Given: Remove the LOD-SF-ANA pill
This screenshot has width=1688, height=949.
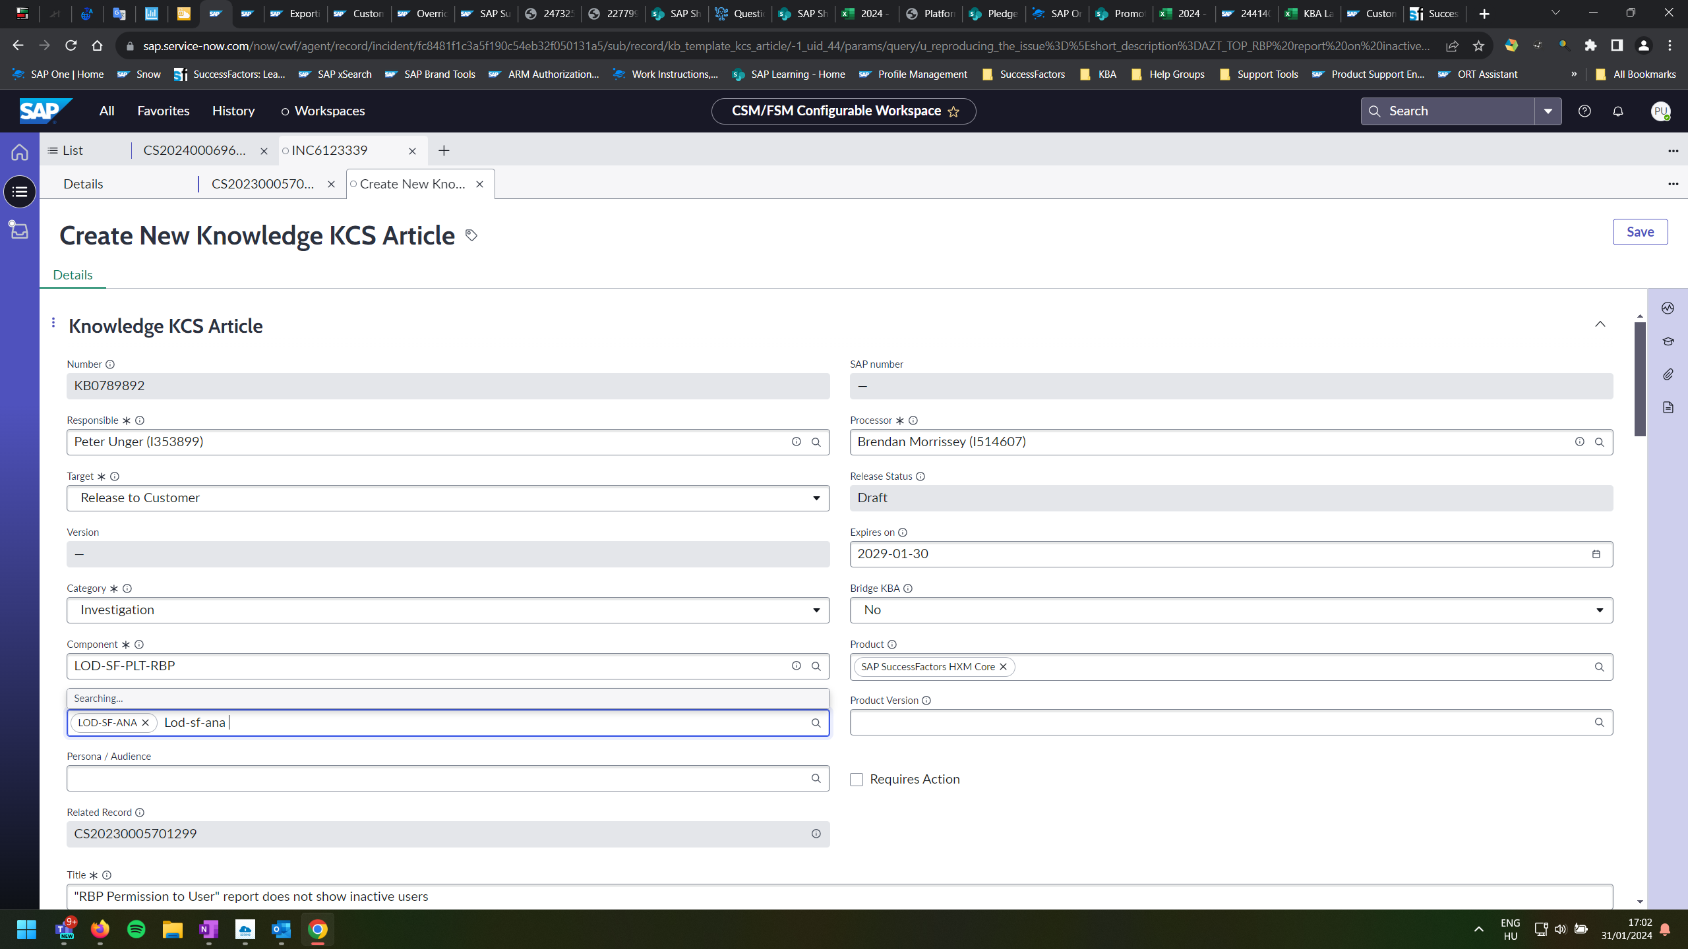Looking at the screenshot, I should (x=146, y=723).
